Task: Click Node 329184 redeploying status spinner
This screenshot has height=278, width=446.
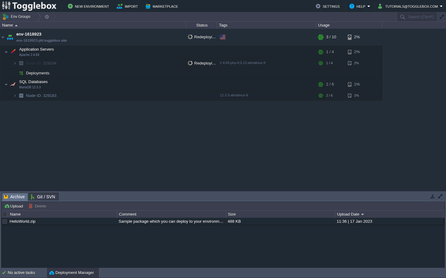Action: (190, 63)
